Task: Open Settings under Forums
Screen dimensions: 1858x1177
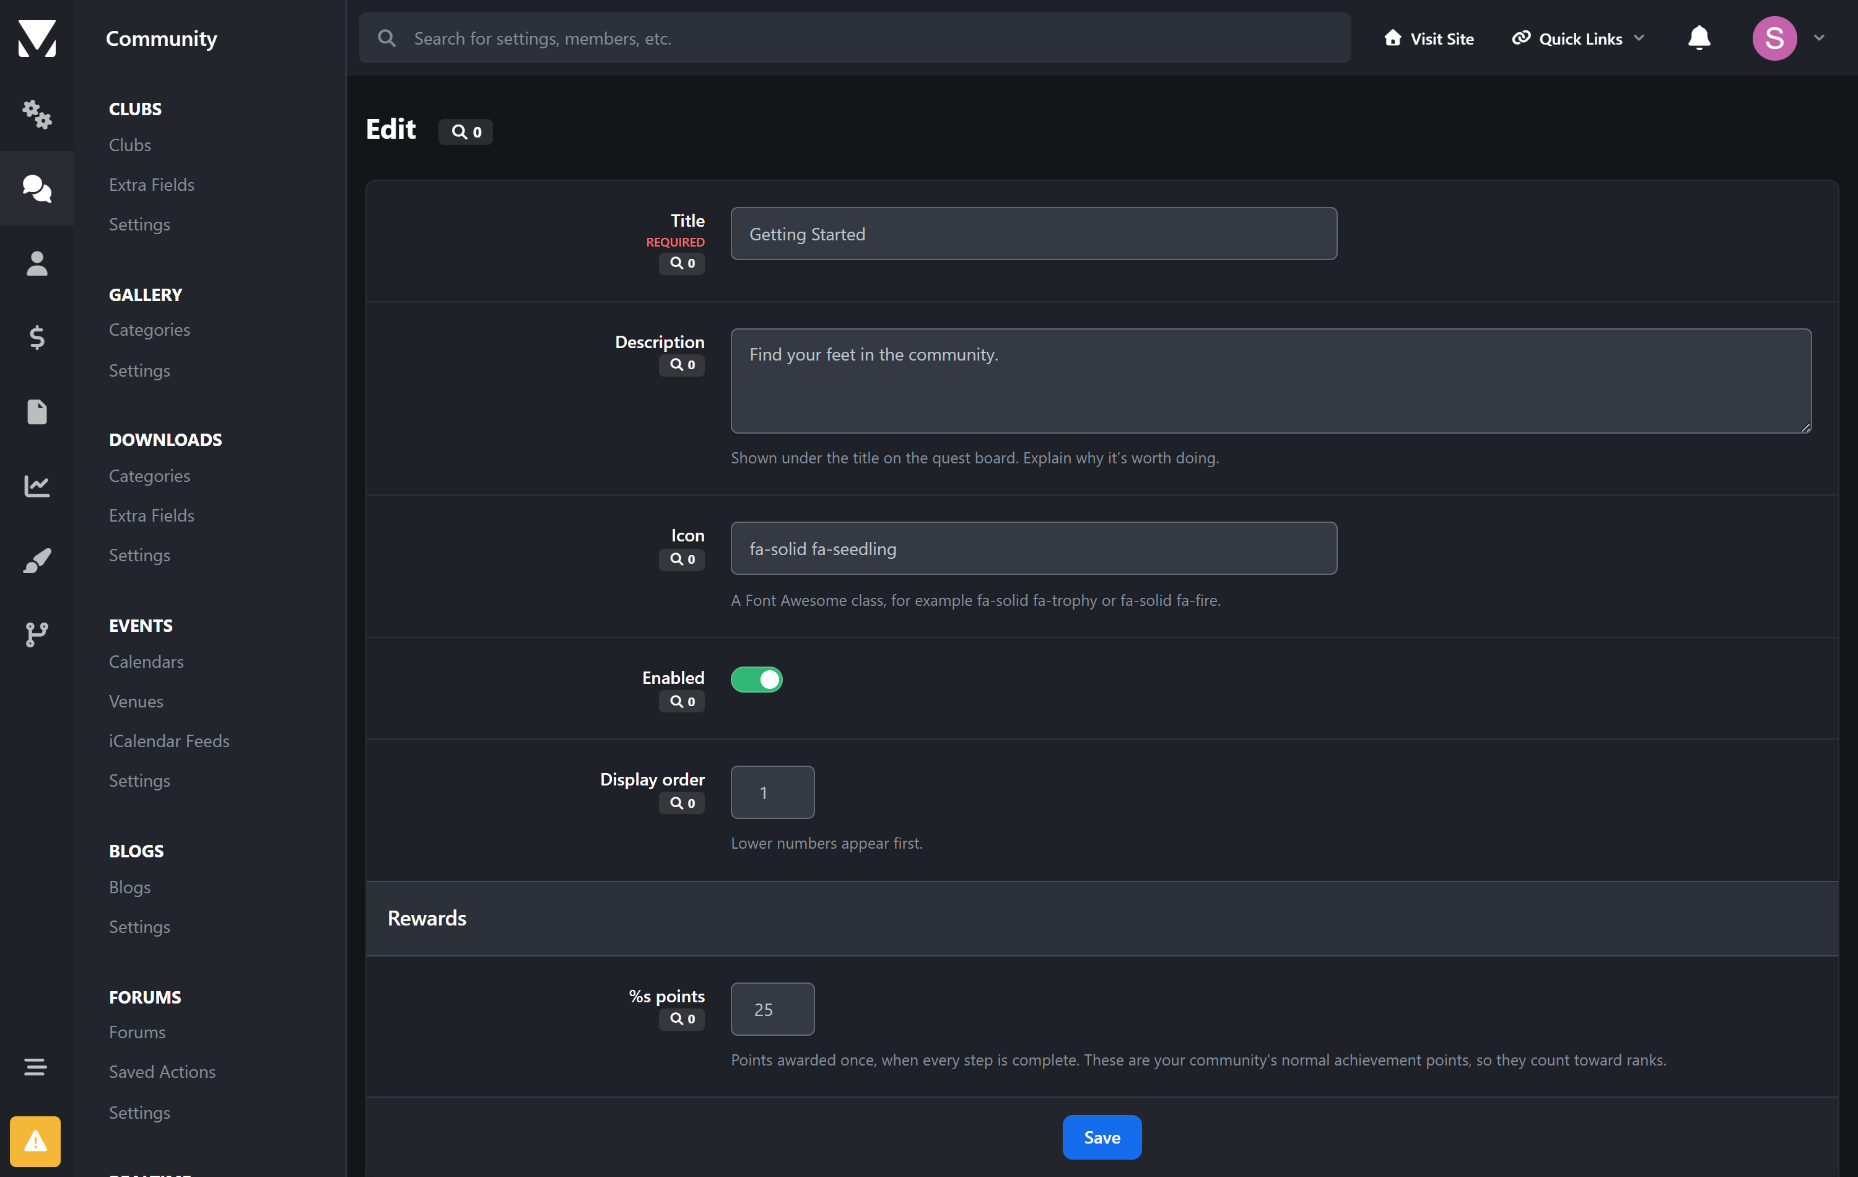Action: coord(139,1112)
